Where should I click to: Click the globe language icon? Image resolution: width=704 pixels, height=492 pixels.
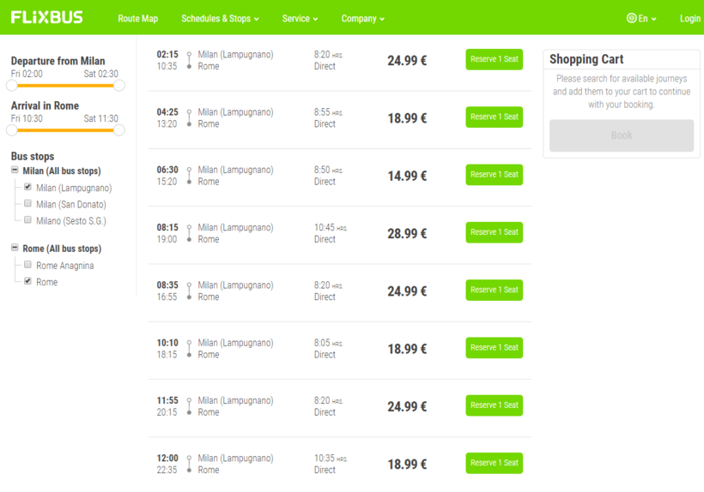tap(631, 18)
